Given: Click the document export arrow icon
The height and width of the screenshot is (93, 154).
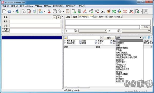Looking at the screenshot, I should (137, 11).
